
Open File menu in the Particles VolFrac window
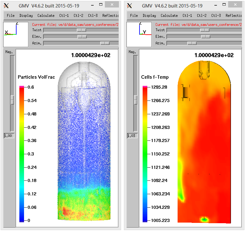click(11, 16)
